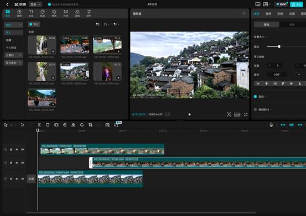Expand the pointer tool mode dropdown arrow

(11, 125)
